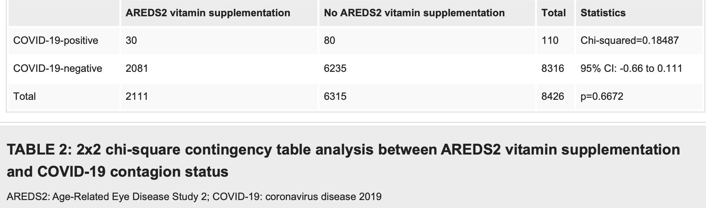Click the cell containing 6235

coord(335,68)
